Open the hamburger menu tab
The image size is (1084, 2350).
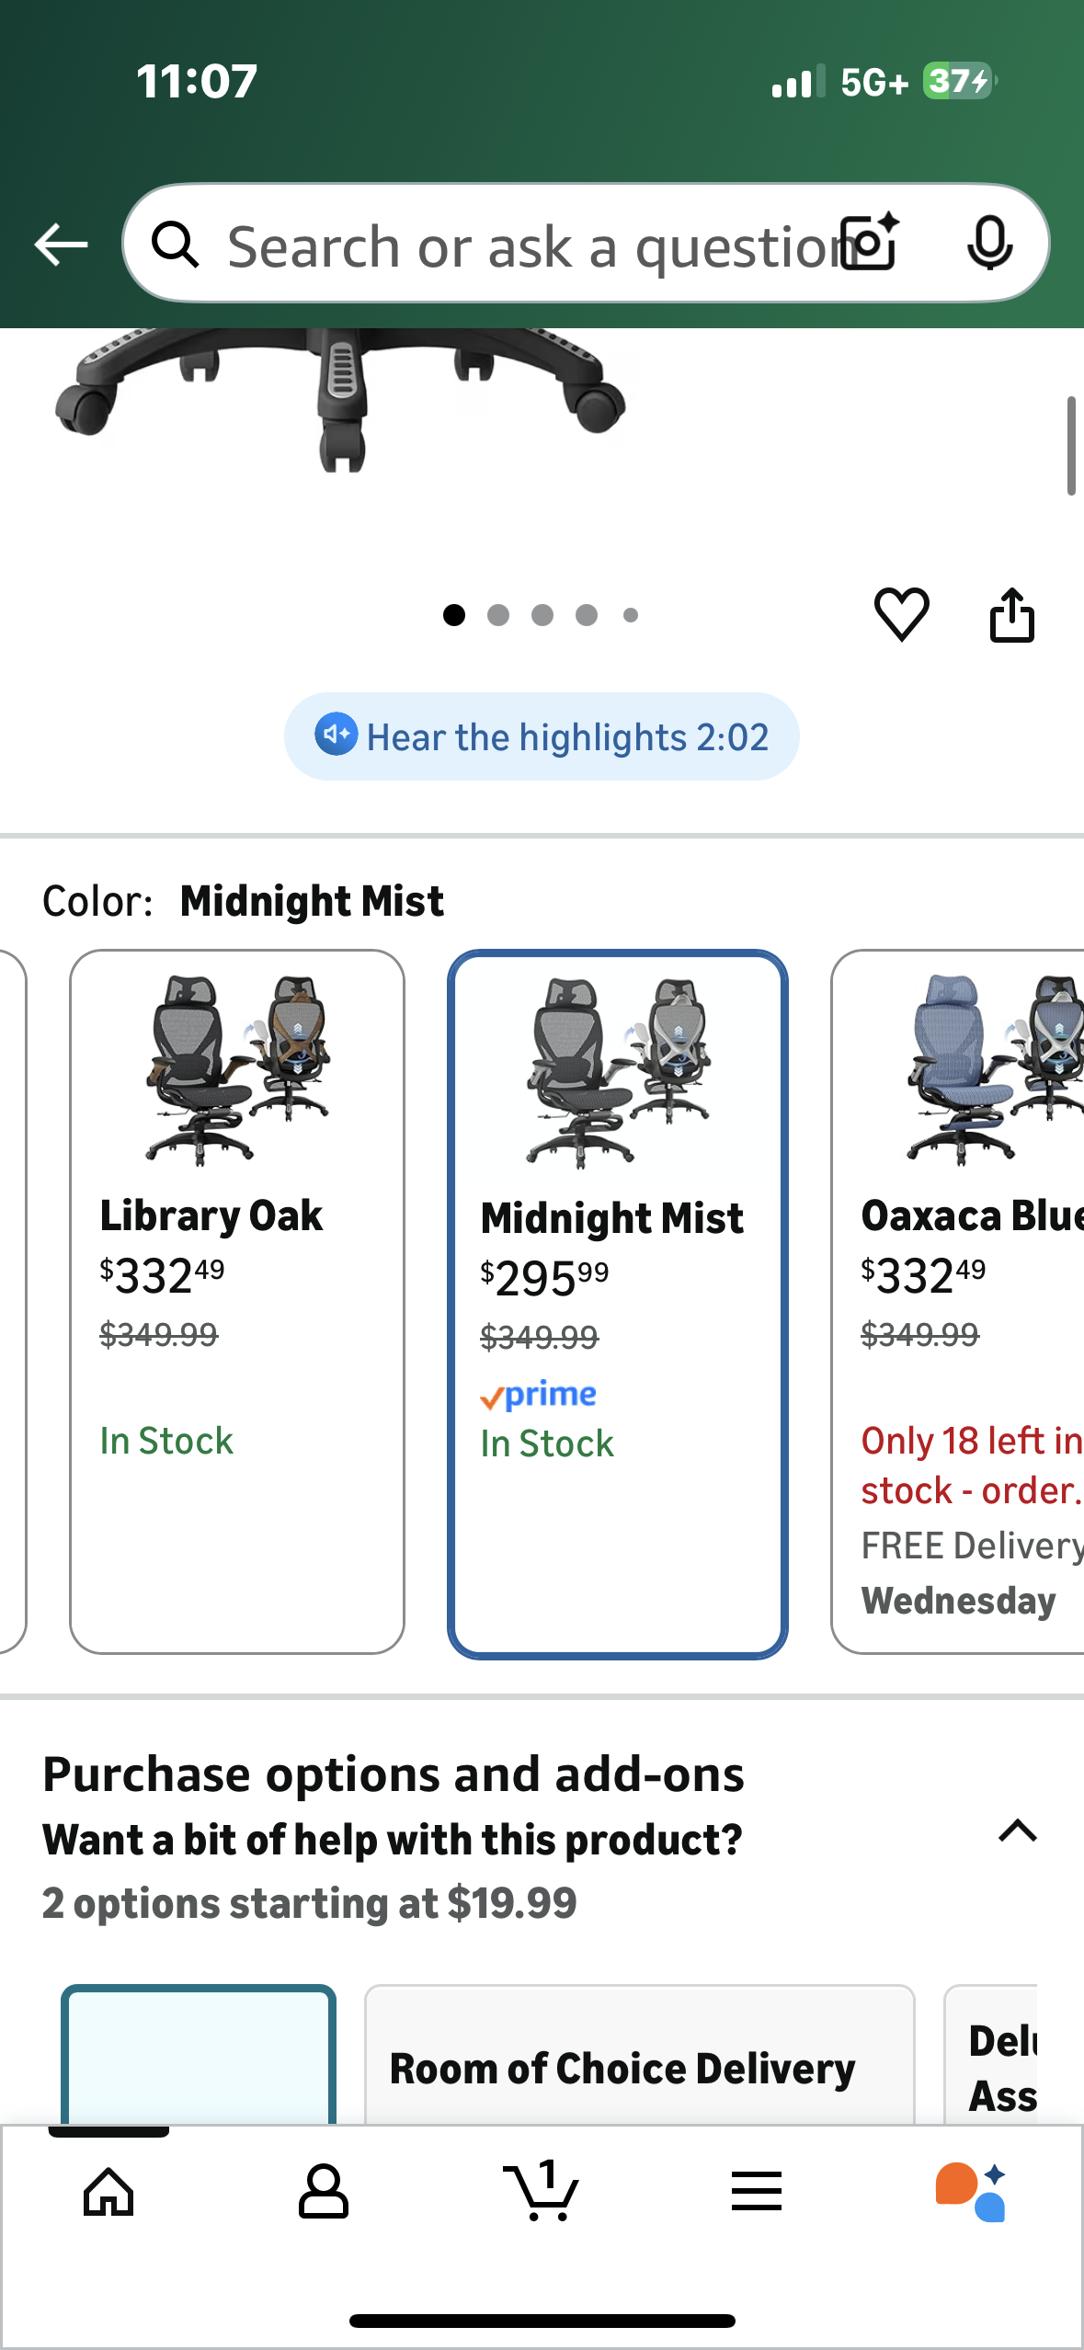point(757,2192)
